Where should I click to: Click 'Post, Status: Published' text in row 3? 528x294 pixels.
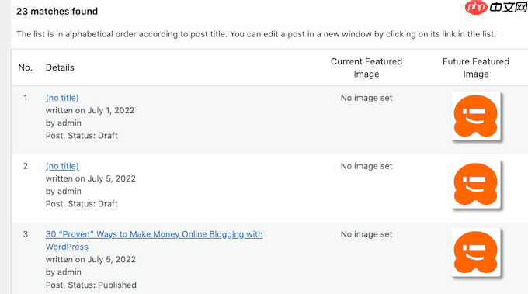tap(91, 285)
